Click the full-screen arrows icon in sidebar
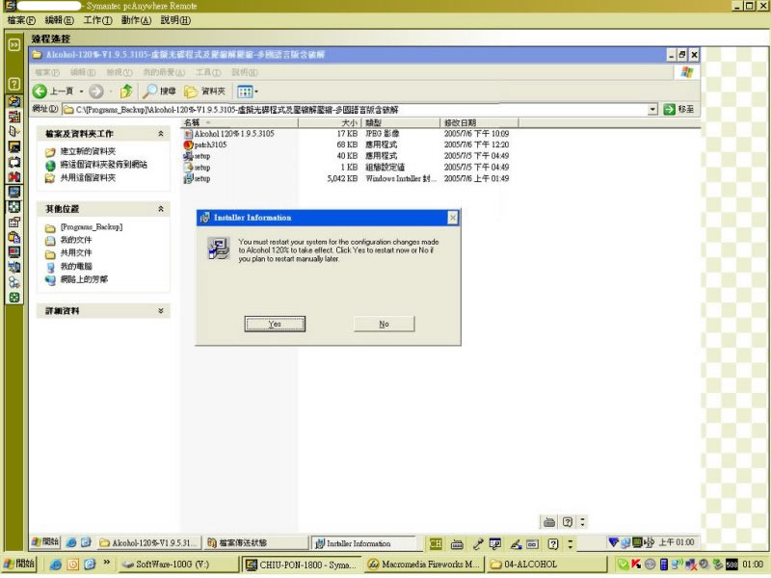 click(14, 207)
